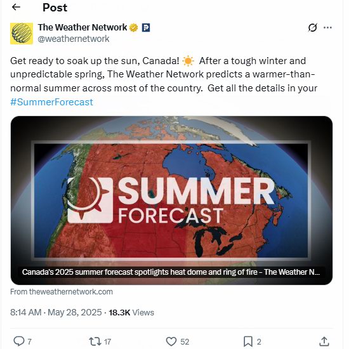
Task: Click the blue affiliate badge icon
Action: (146, 27)
